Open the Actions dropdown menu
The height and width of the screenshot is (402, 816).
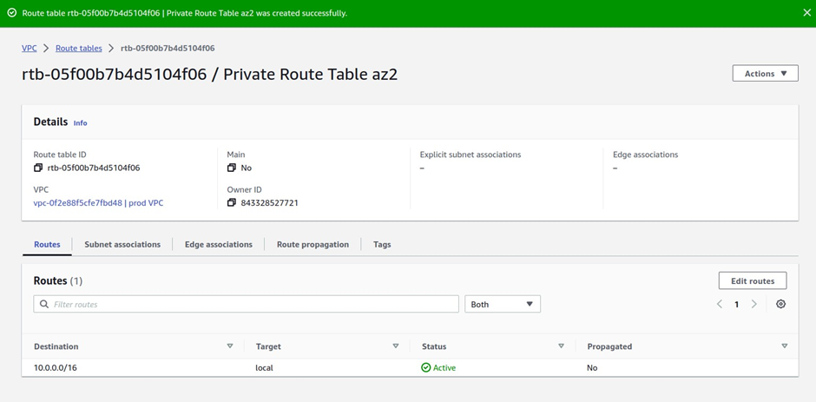(x=765, y=74)
